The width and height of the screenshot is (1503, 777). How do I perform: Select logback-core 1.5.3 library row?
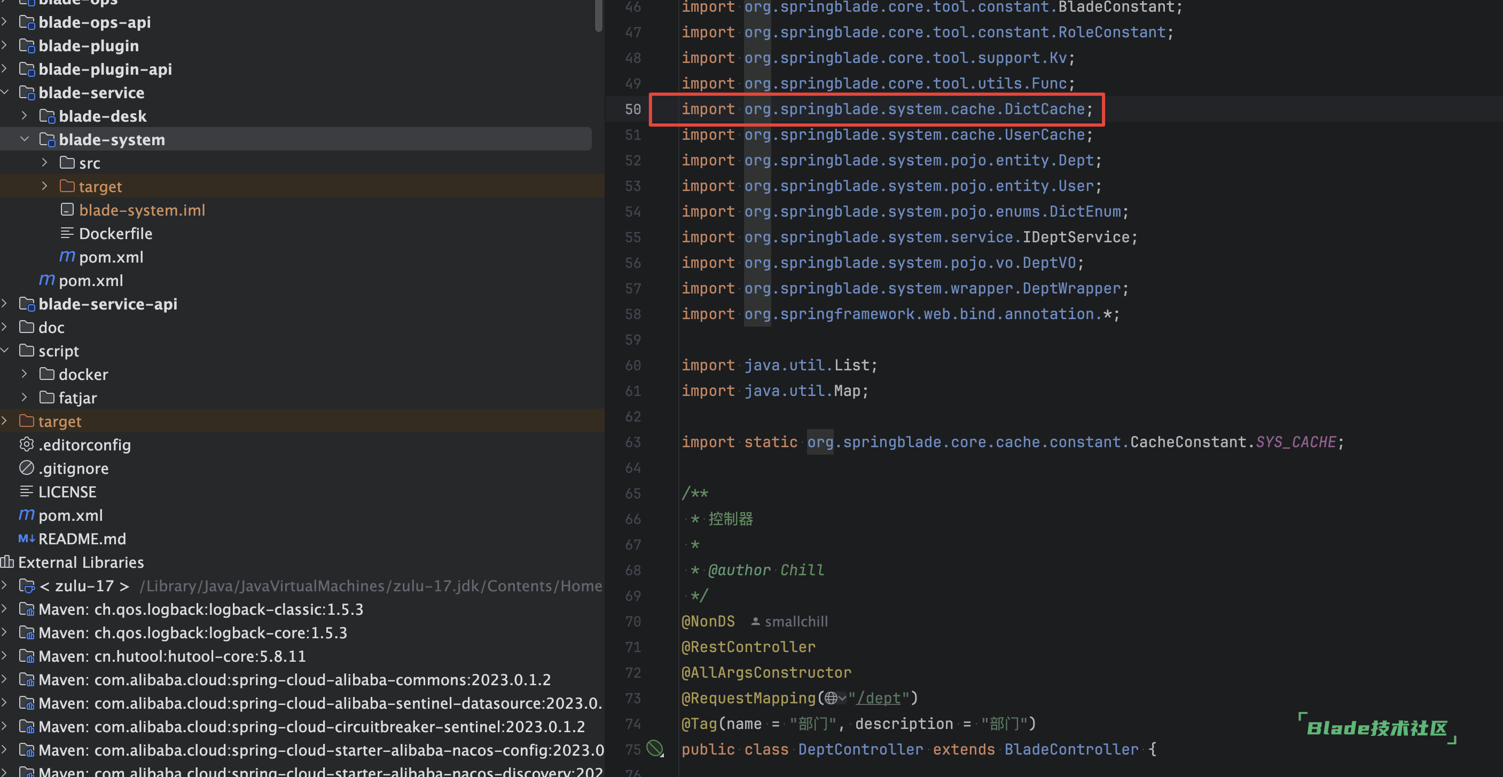302,633
